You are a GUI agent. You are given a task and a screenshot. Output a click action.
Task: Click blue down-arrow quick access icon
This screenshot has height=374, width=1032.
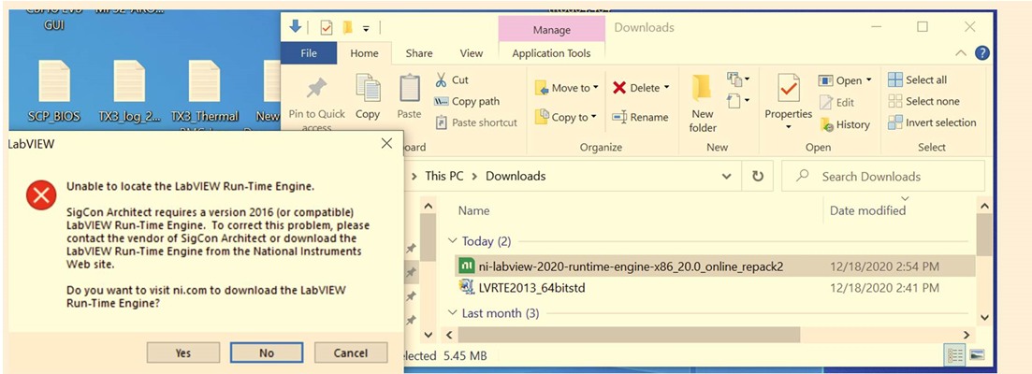click(x=296, y=27)
